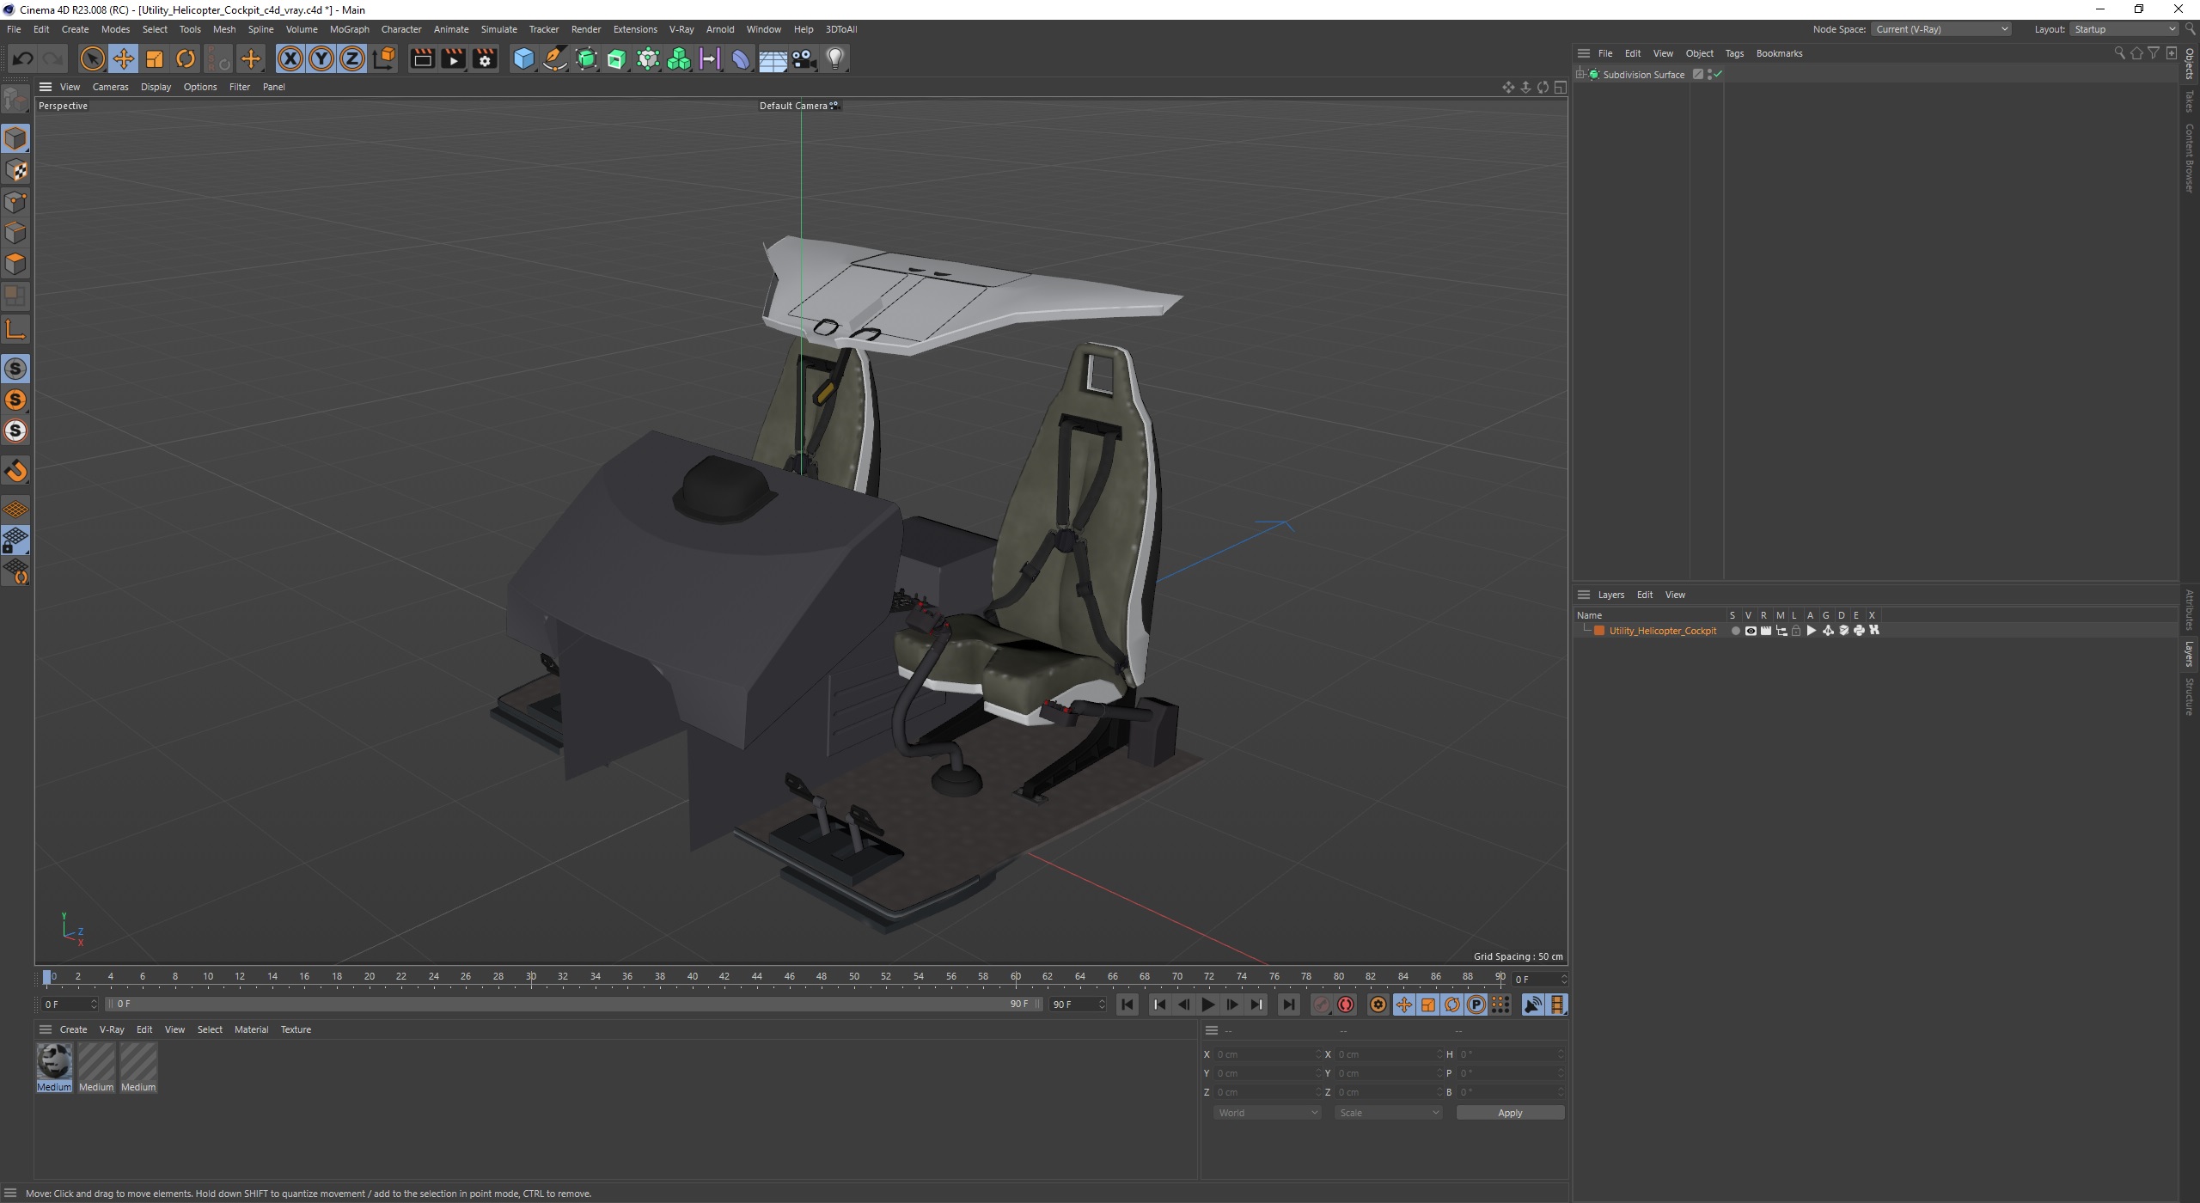Click the Apply button
The image size is (2200, 1203).
coord(1509,1113)
